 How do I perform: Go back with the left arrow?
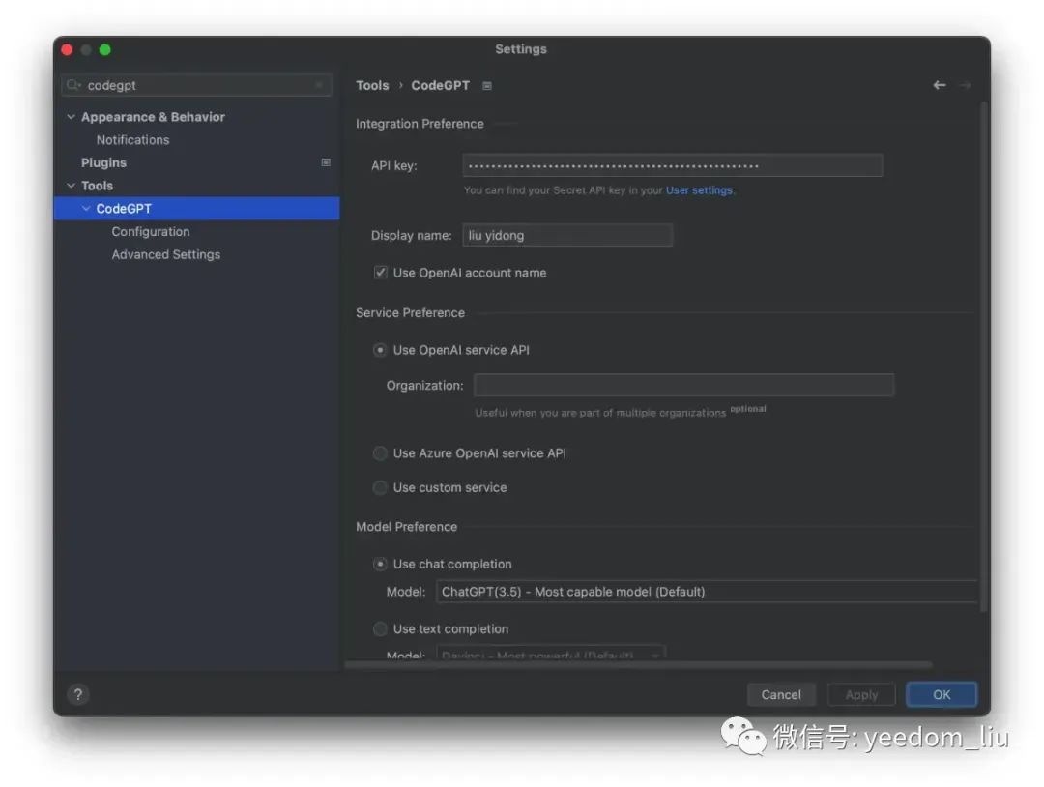pos(939,85)
